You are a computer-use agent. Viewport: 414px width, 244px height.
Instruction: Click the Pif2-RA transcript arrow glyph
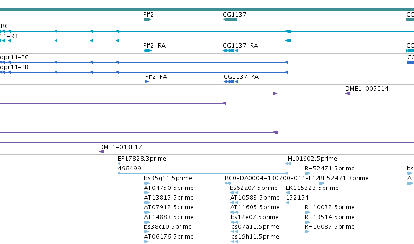click(147, 51)
